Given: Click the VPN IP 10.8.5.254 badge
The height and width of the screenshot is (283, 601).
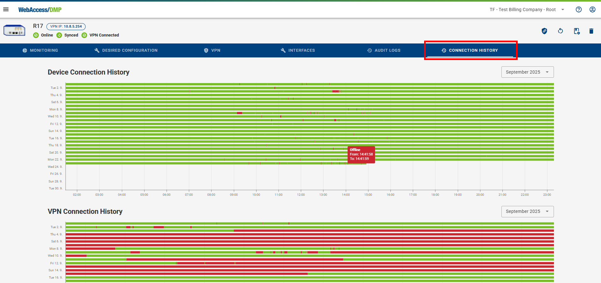Looking at the screenshot, I should click(66, 27).
